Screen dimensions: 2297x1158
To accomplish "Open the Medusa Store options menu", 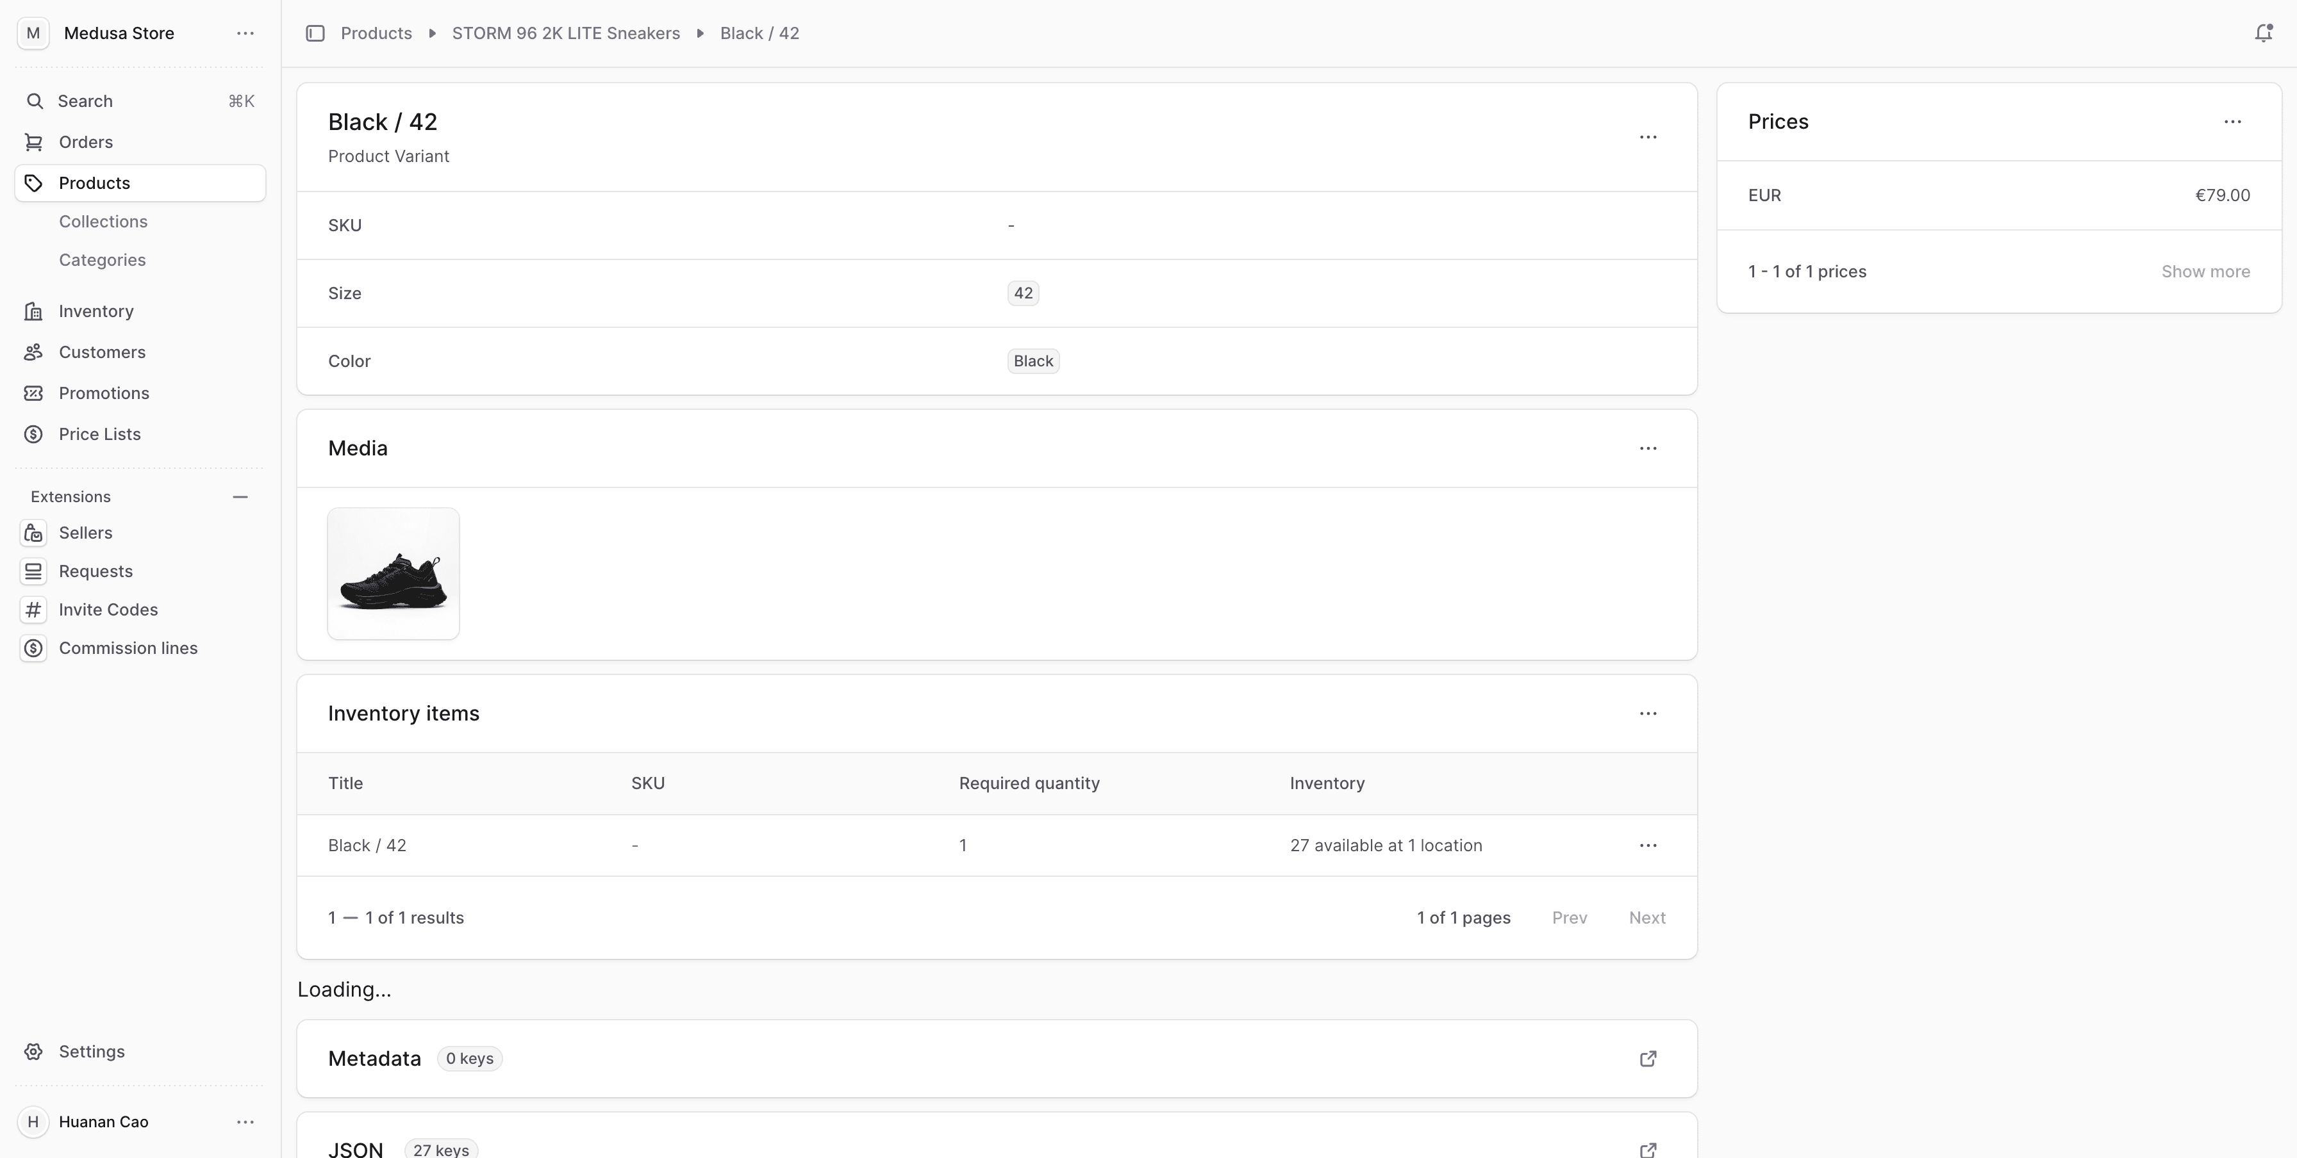I will [x=245, y=33].
